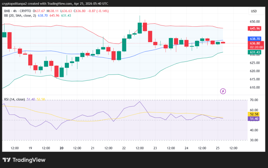
Task: Click the purple lightning bolt icon
Action: [223, 91]
